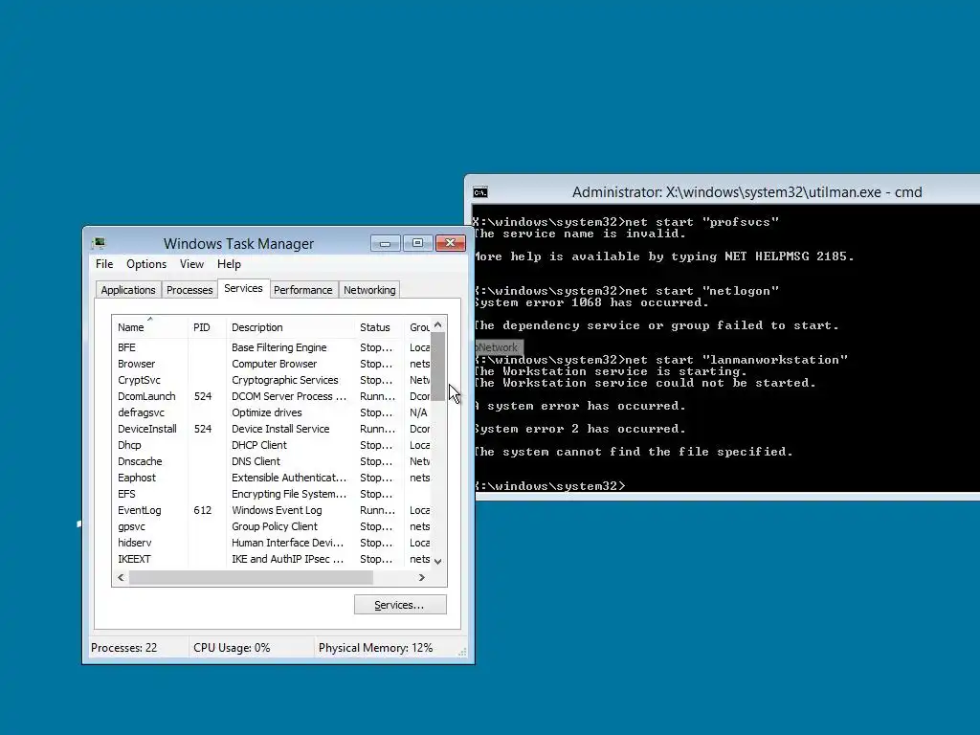The width and height of the screenshot is (980, 735).
Task: Switch to the Performance tab
Action: (x=303, y=290)
